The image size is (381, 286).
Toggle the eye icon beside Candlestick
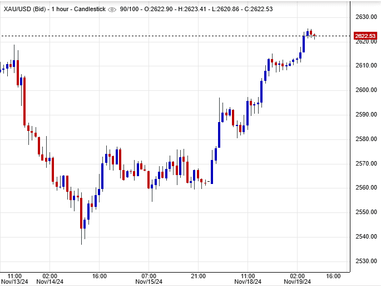click(112, 9)
